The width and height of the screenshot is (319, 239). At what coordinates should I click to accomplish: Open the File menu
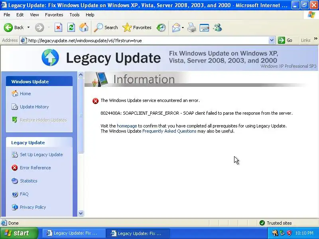click(7, 15)
